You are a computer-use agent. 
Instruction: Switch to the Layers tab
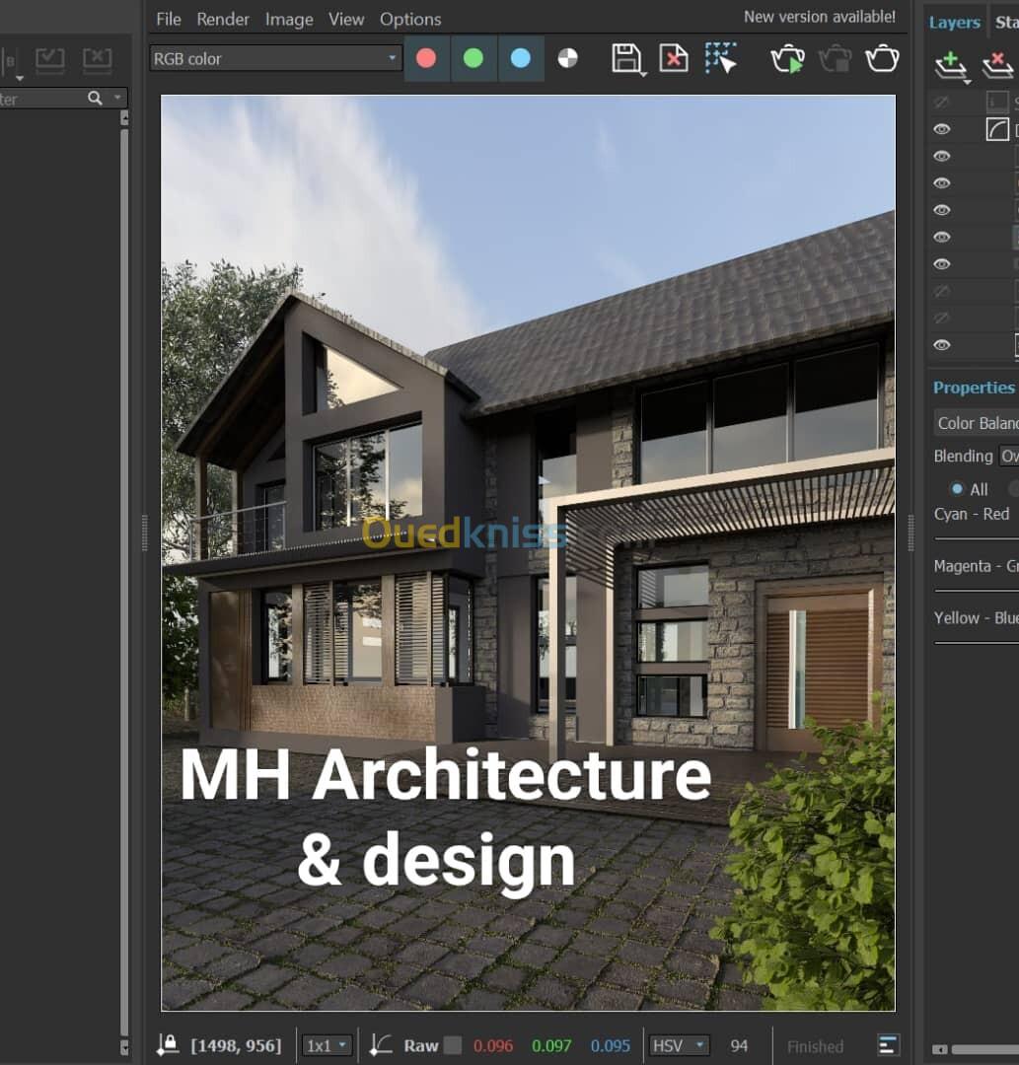click(954, 22)
